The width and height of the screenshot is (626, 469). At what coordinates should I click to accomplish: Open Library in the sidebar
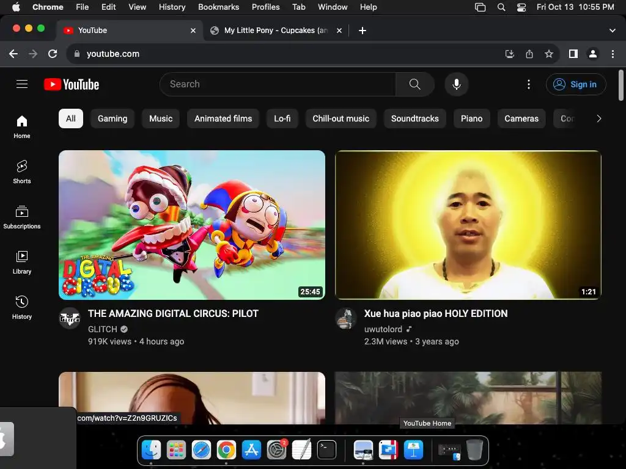[22, 263]
